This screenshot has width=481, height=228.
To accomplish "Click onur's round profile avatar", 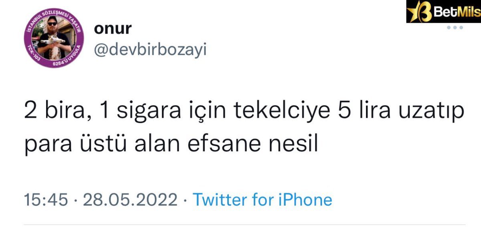I will point(56,38).
